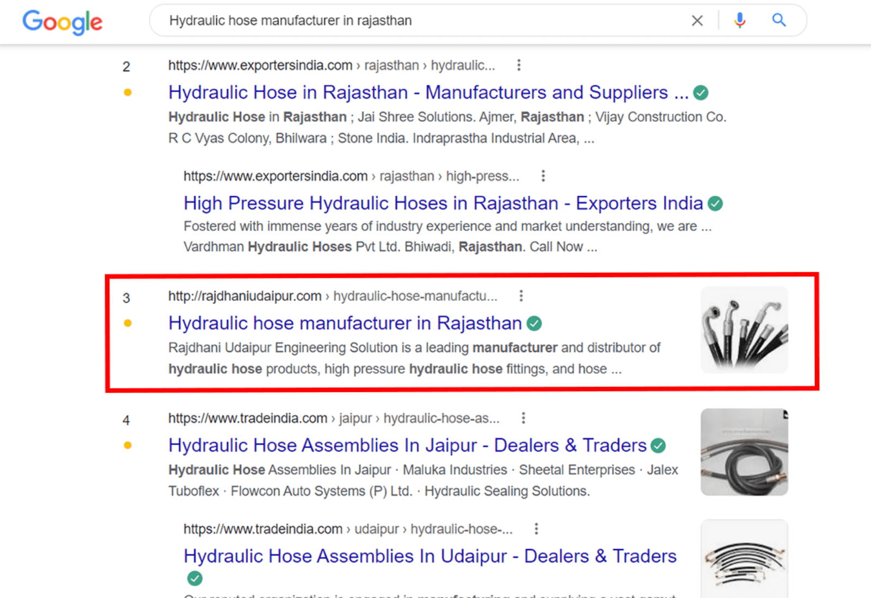Open 'Hydraulic hose manufacturer in Rajasthan' result
The width and height of the screenshot is (871, 598).
pos(345,323)
